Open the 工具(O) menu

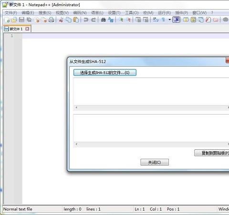coord(132,13)
